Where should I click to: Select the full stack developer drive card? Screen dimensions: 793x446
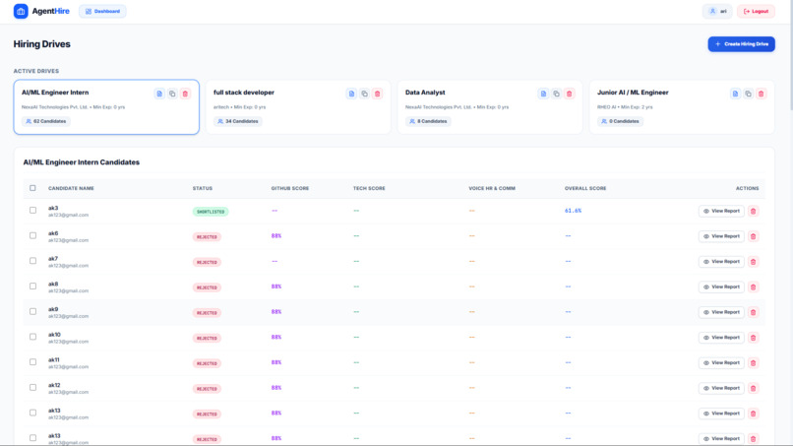pyautogui.click(x=298, y=106)
